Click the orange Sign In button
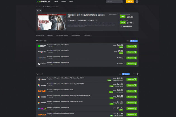176x117 pixels. pos(130,2)
